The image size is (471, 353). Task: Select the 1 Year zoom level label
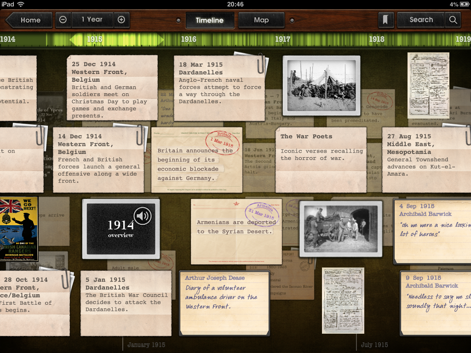click(x=92, y=20)
